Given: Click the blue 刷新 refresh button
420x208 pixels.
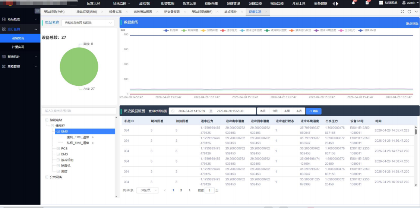Looking at the screenshot, I should point(314,111).
